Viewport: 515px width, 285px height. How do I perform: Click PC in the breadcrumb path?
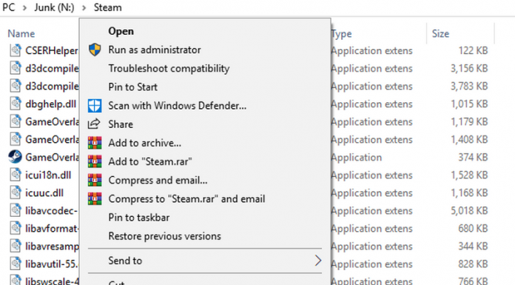9,7
